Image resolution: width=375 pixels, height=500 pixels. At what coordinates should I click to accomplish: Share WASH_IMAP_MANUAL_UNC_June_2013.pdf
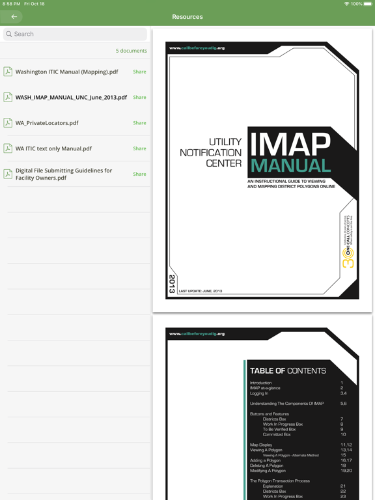tap(140, 97)
